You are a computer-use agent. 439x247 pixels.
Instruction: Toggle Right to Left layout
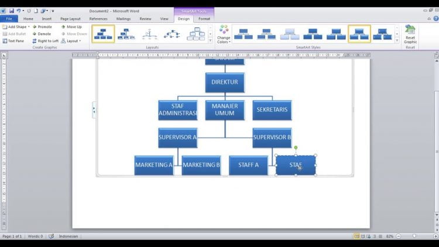tap(45, 41)
